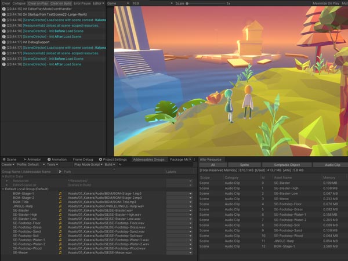Click the Project Settings tab gear icon

[100, 159]
